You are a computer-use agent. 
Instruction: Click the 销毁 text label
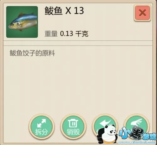pos(73,132)
